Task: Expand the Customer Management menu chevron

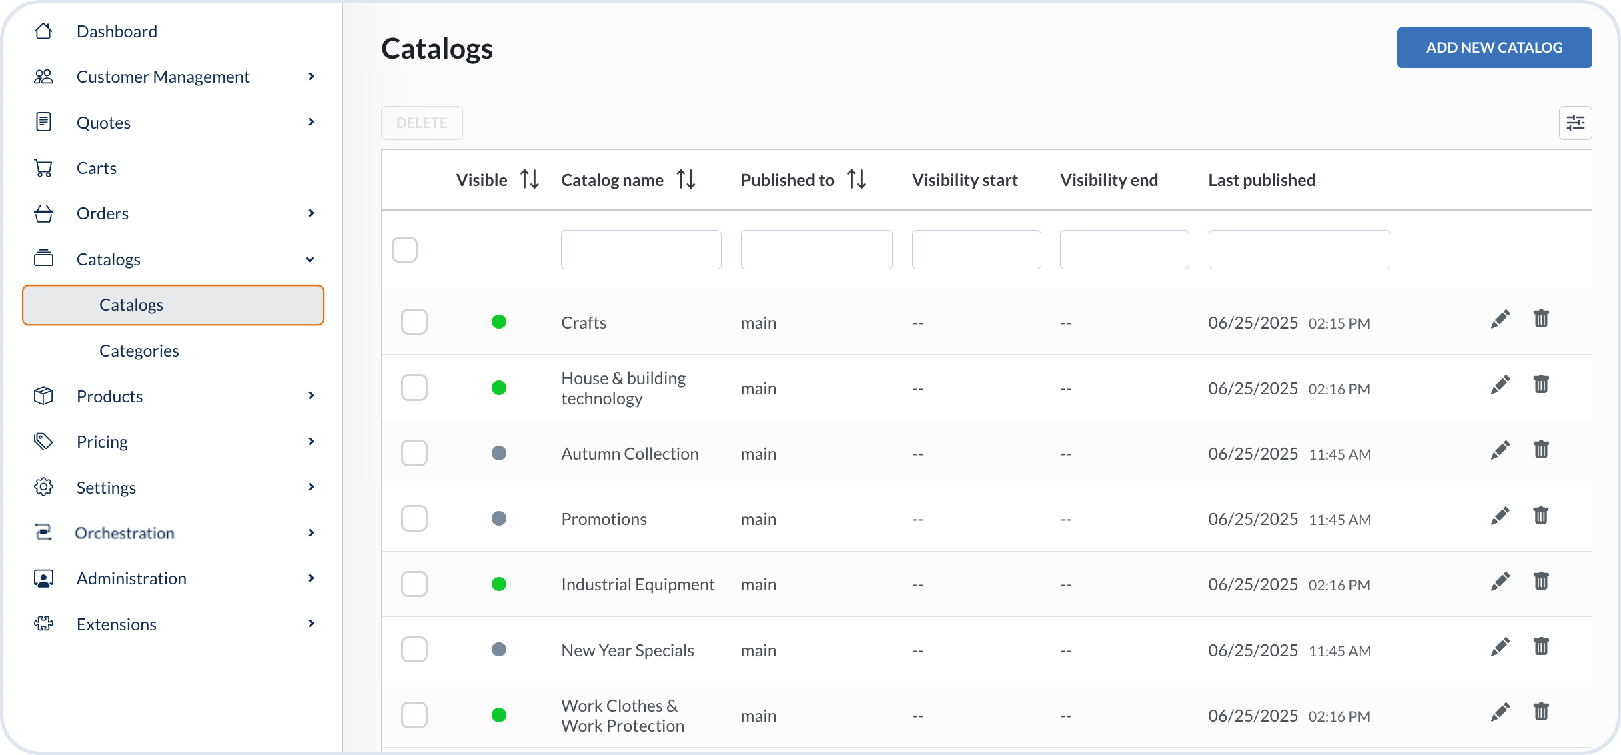Action: point(311,77)
